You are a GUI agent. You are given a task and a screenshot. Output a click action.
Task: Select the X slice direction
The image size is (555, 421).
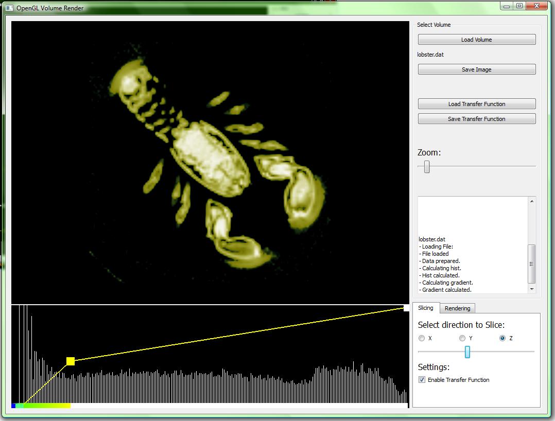422,338
